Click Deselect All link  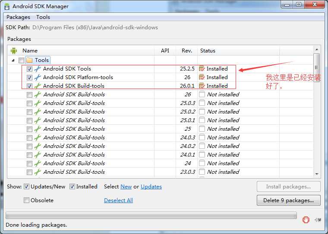coord(118,200)
